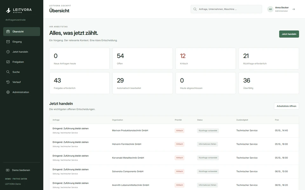This screenshot has height=190, width=305.
Task: Click the Leitvora Systems logo
Action: coord(19,10)
